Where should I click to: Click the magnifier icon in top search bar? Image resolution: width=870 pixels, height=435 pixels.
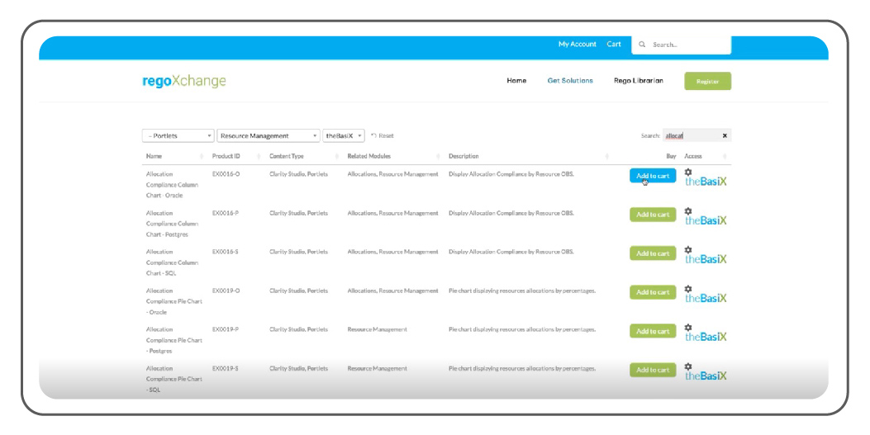(x=642, y=45)
